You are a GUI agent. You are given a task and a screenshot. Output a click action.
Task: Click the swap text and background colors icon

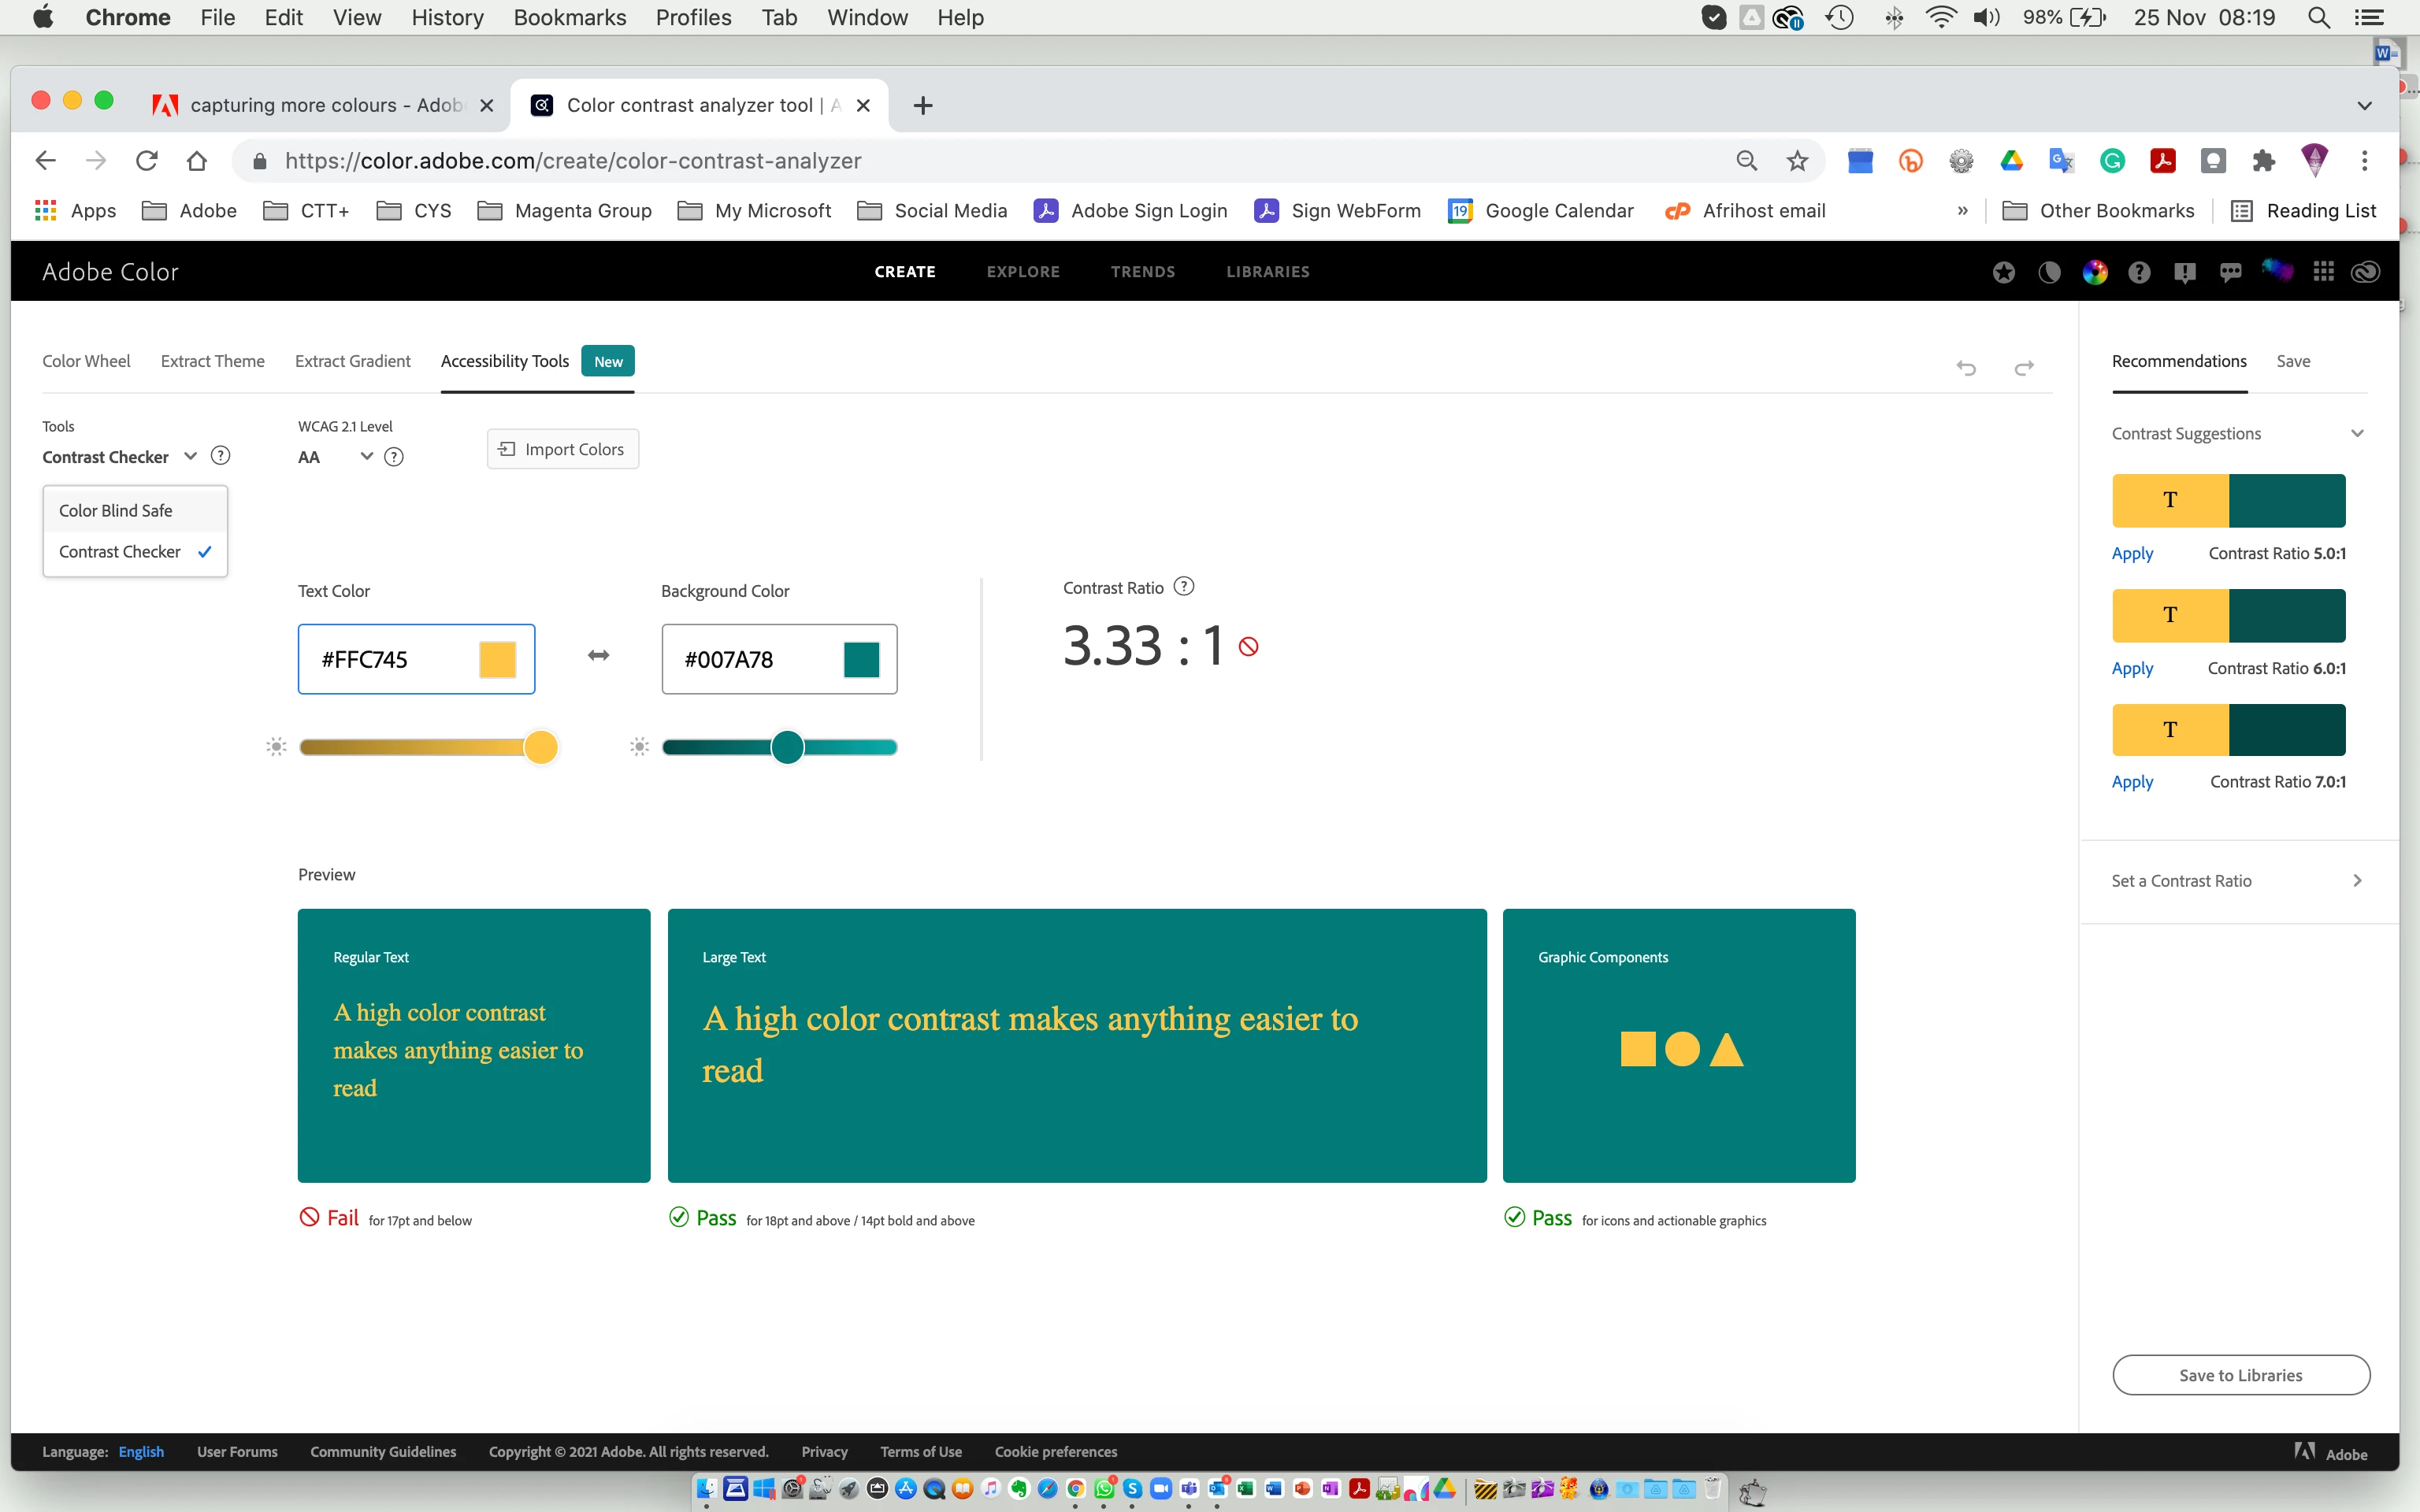pyautogui.click(x=598, y=656)
